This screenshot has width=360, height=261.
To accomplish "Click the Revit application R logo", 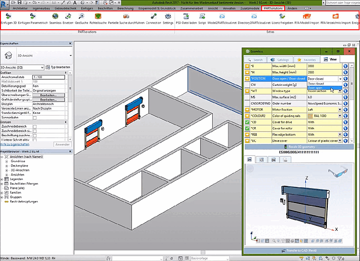I will pos(3,4).
